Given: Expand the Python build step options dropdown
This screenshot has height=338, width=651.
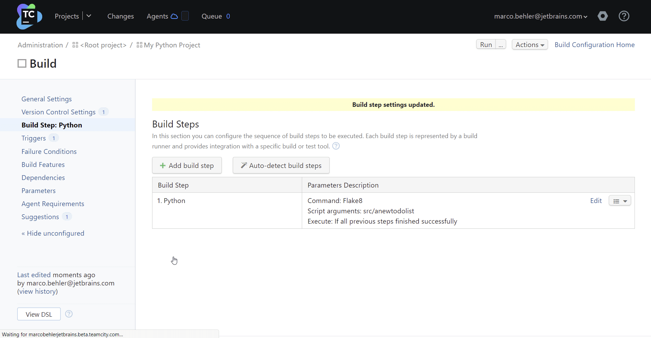Looking at the screenshot, I should (620, 201).
